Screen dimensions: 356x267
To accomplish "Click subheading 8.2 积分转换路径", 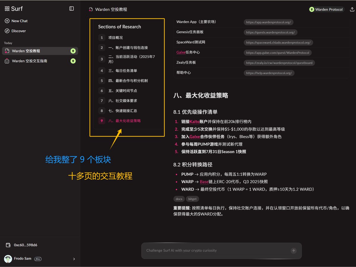I will tap(193, 164).
